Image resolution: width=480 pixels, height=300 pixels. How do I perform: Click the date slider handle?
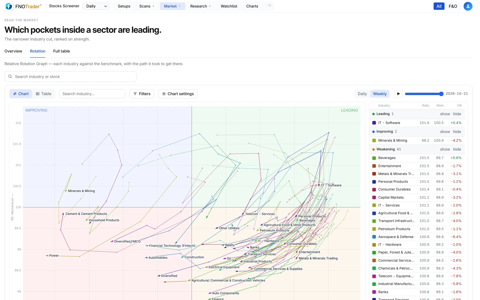click(x=441, y=94)
